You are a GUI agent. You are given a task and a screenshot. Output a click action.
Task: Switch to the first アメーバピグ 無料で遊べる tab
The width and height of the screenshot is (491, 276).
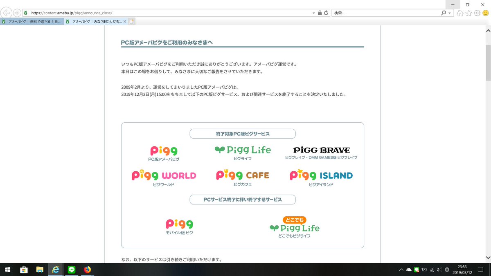tap(32, 21)
